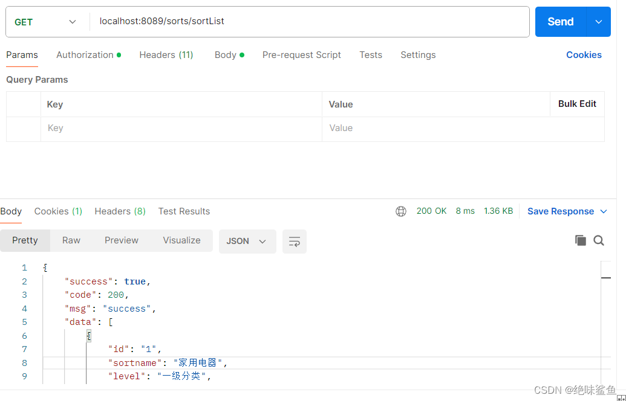Click Bulk Edit for query params
This screenshot has width=626, height=401.
[577, 104]
